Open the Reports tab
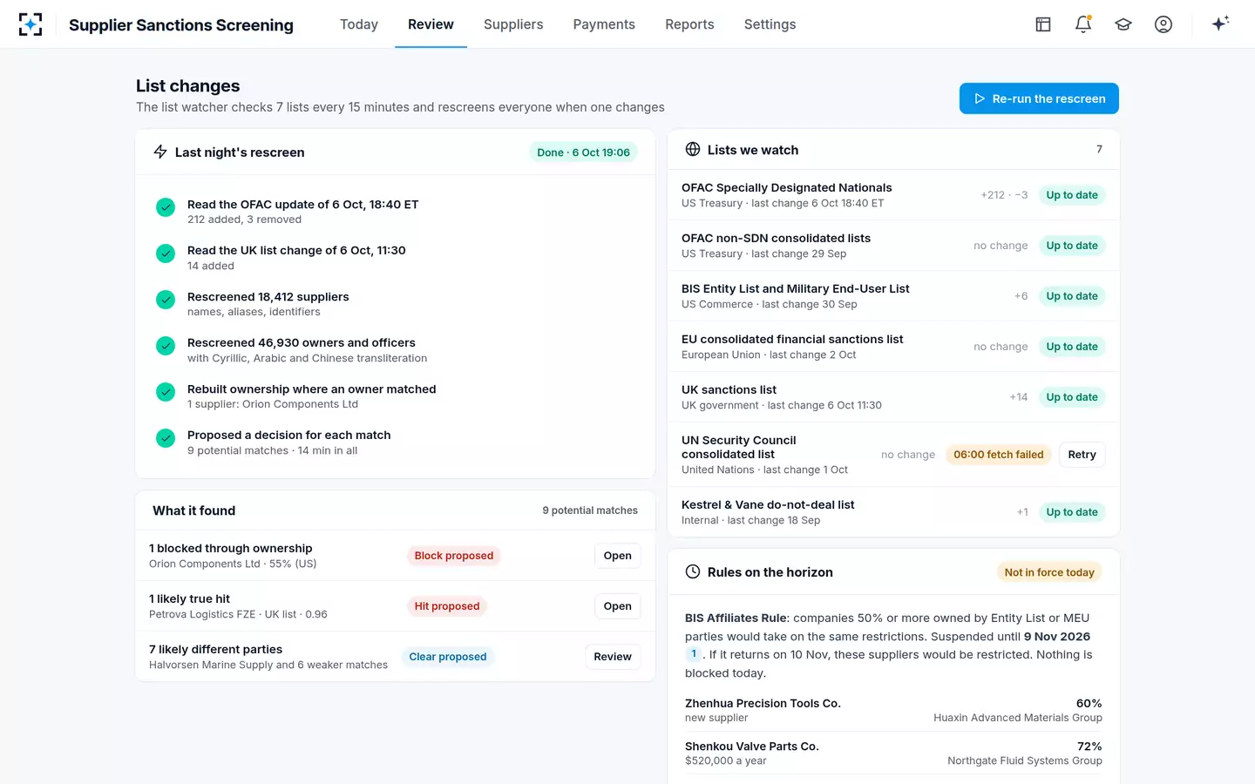 pos(689,24)
